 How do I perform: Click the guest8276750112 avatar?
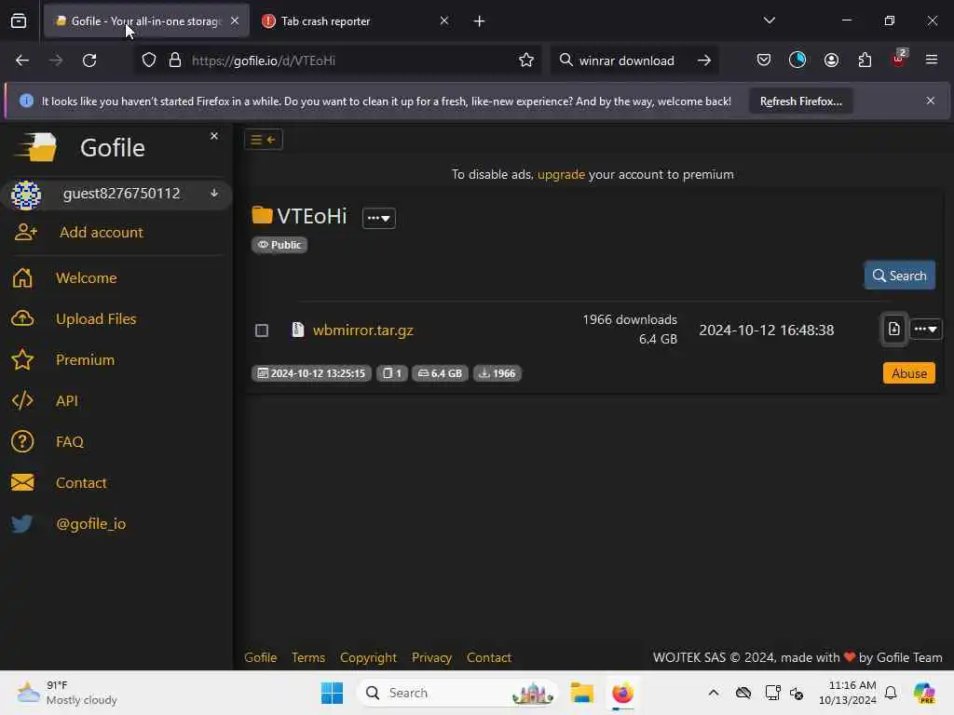[x=26, y=195]
